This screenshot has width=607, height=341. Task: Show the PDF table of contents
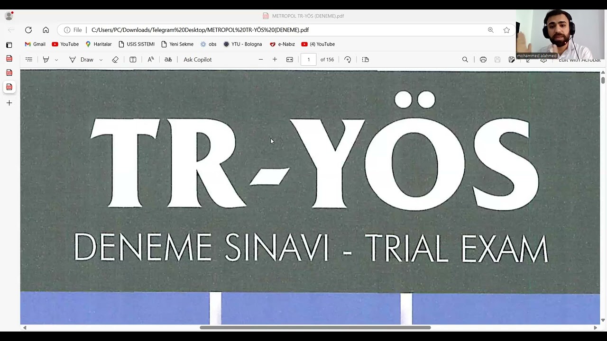tap(29, 60)
